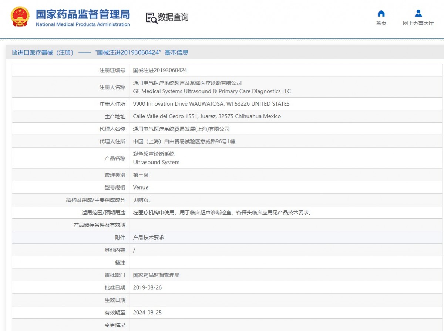
Task: Click 见附页 in the structure row
Action: click(x=142, y=200)
